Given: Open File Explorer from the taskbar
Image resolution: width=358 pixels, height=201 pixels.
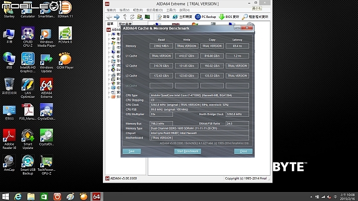Looking at the screenshot, I should tap(31, 197).
